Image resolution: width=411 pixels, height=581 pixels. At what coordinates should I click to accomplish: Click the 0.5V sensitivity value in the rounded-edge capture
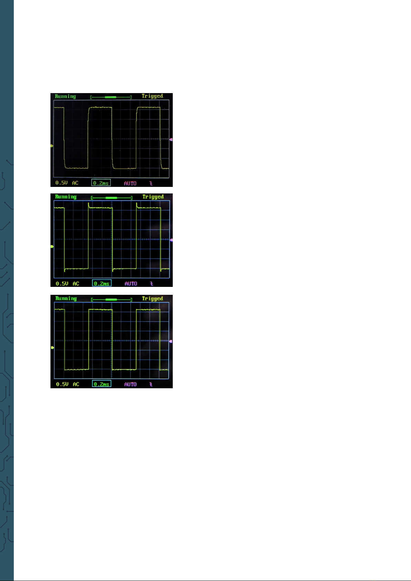(x=62, y=183)
